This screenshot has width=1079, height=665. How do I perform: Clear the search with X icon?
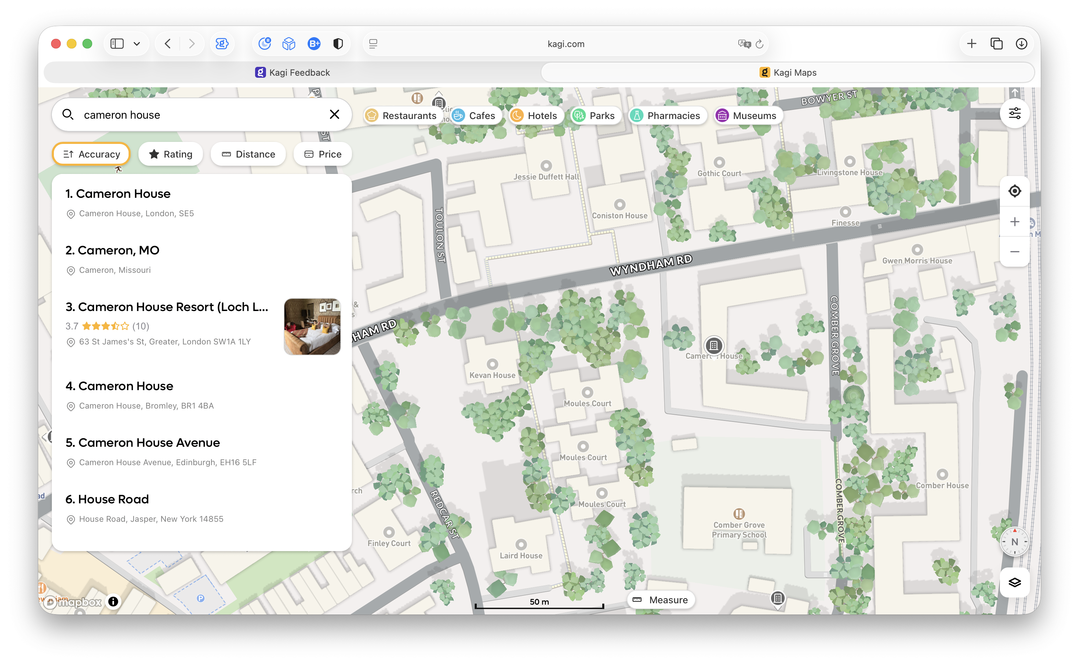[334, 114]
